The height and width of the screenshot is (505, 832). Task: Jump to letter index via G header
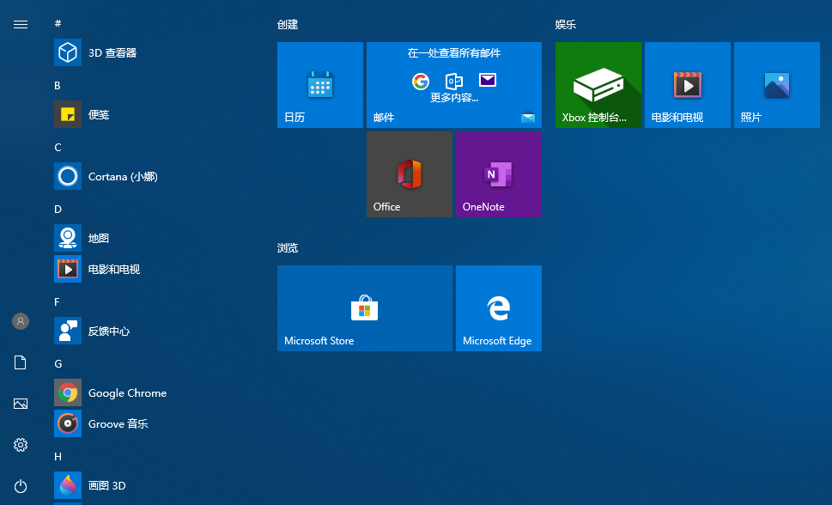pos(58,364)
